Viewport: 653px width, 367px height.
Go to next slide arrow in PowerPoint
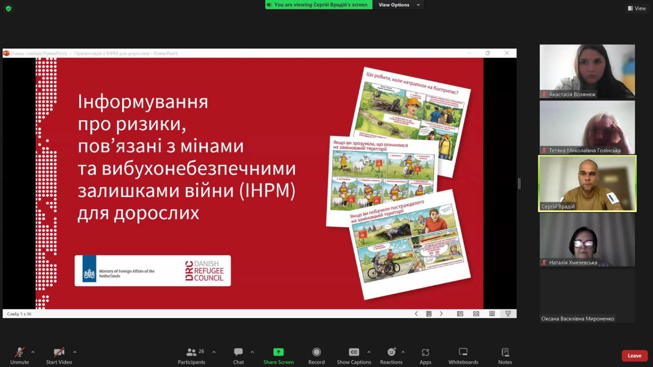coord(441,314)
